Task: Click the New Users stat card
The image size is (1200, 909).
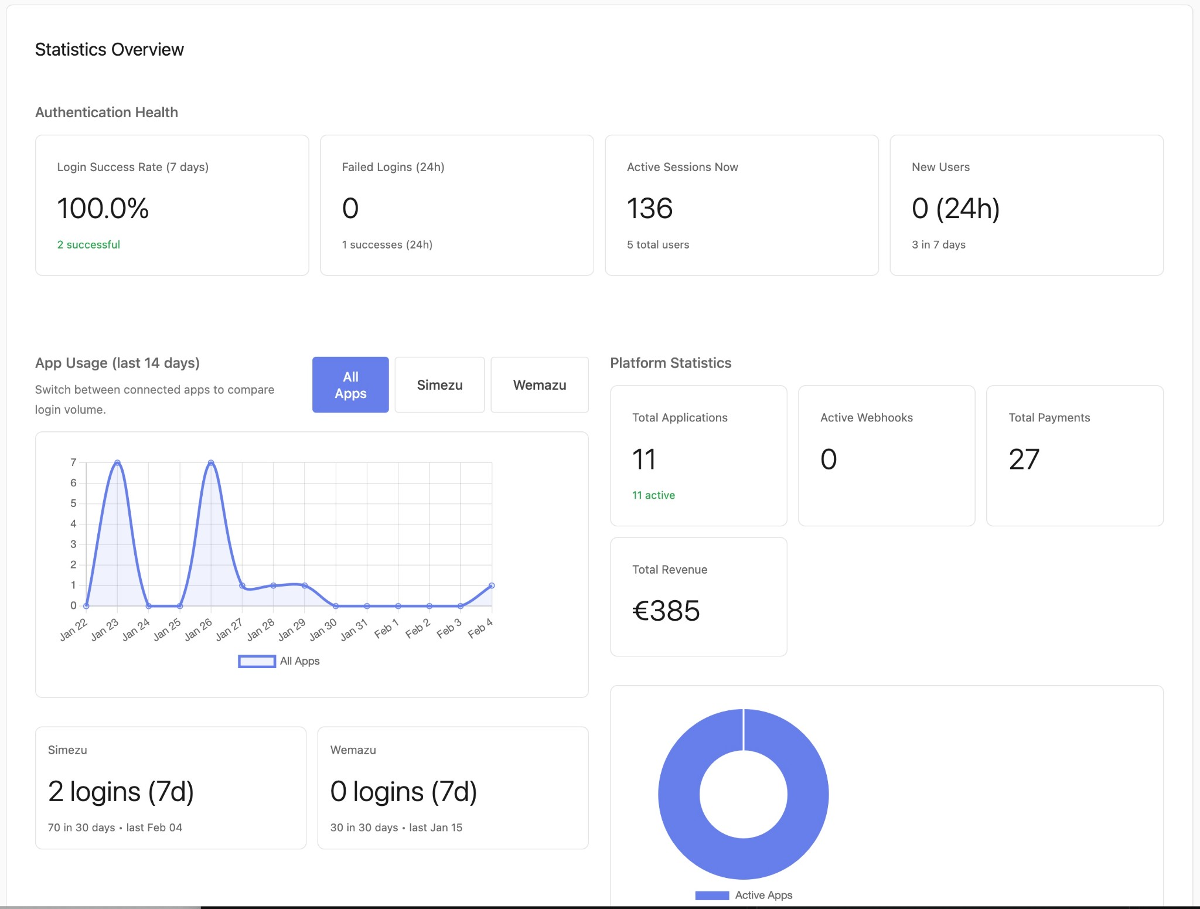Action: (x=1026, y=206)
